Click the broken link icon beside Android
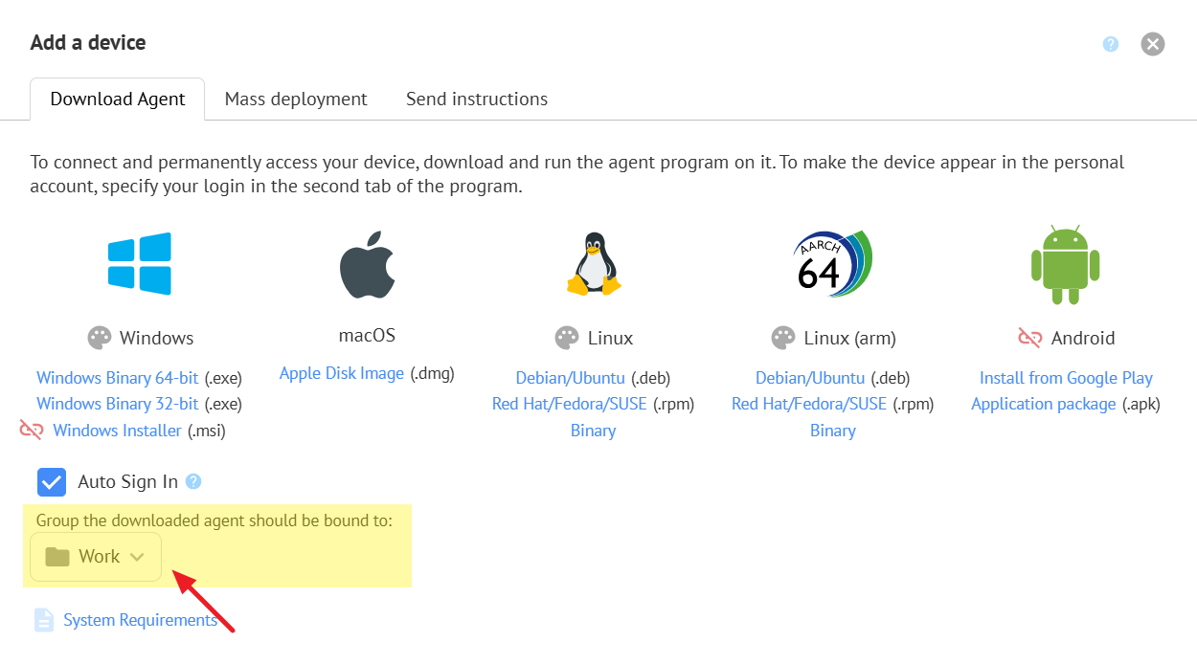The image size is (1197, 664). coord(1029,338)
